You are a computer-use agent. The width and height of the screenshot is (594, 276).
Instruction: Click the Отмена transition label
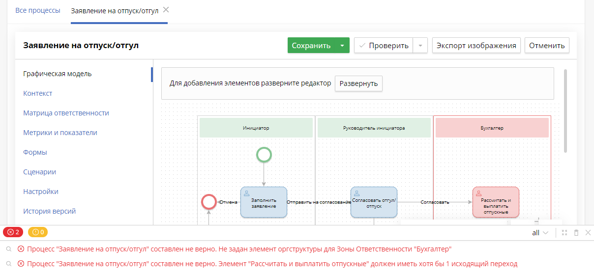(x=229, y=202)
